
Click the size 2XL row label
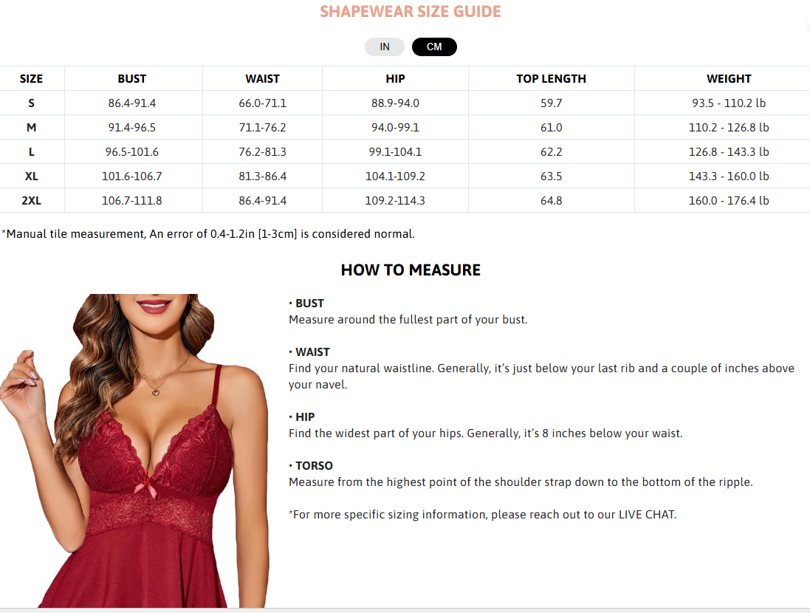(31, 200)
